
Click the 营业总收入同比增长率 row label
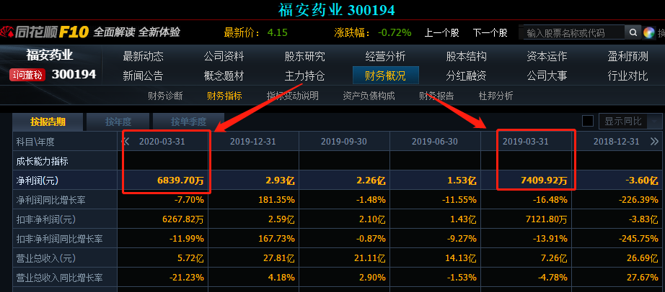pyautogui.click(x=59, y=278)
